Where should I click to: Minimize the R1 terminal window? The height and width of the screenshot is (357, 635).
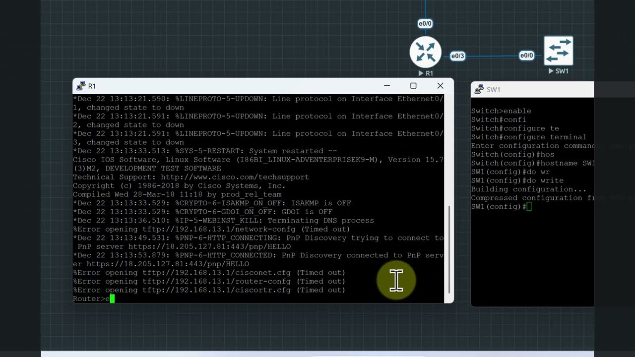coord(387,86)
